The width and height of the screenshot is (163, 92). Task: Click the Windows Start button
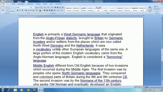[3, 90]
